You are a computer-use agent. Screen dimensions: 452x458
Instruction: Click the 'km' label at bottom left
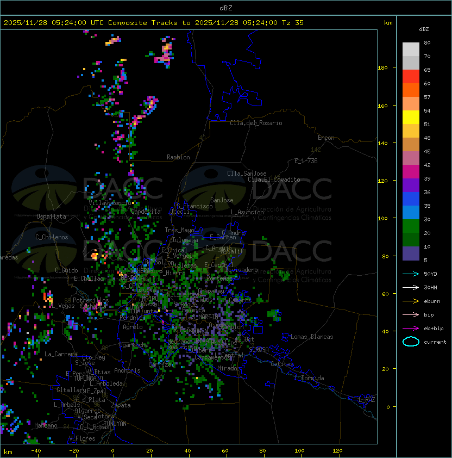click(x=8, y=452)
